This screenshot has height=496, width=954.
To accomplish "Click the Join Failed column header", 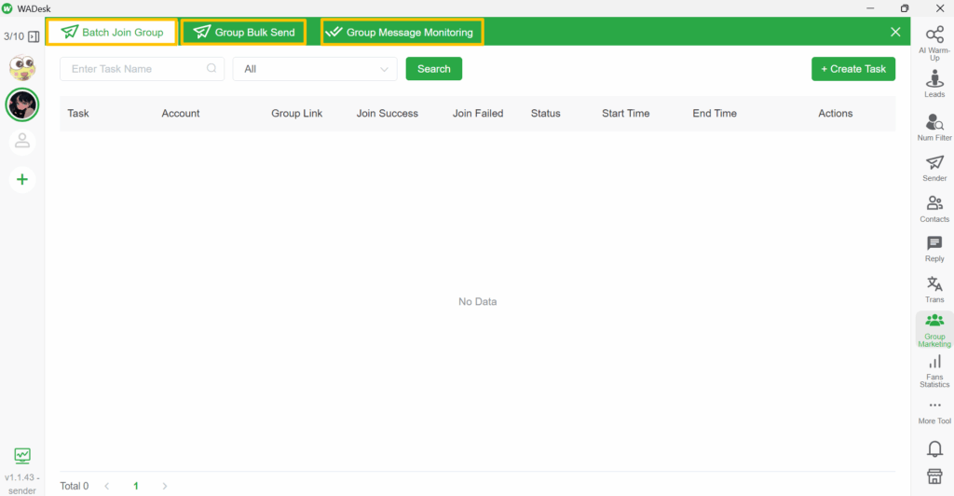I will click(x=478, y=113).
